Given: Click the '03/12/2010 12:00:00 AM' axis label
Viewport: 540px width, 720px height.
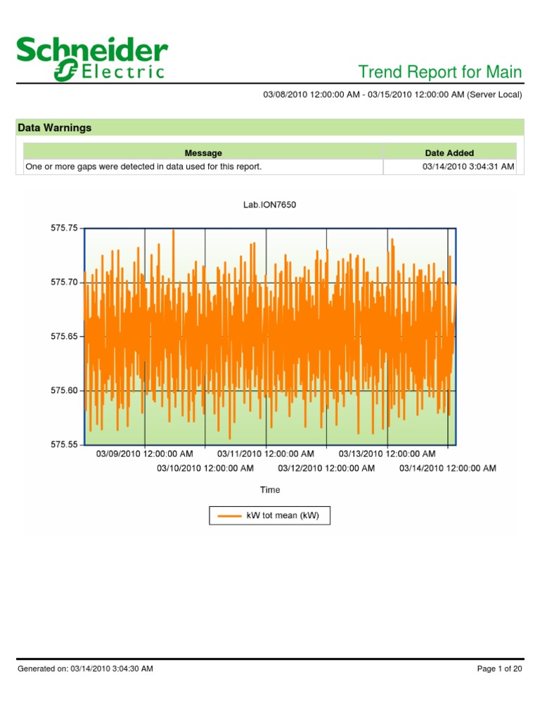Looking at the screenshot, I should [326, 468].
